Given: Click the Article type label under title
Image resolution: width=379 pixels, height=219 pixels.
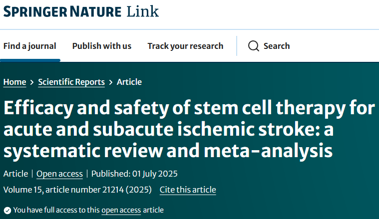Looking at the screenshot, I should (x=15, y=174).
